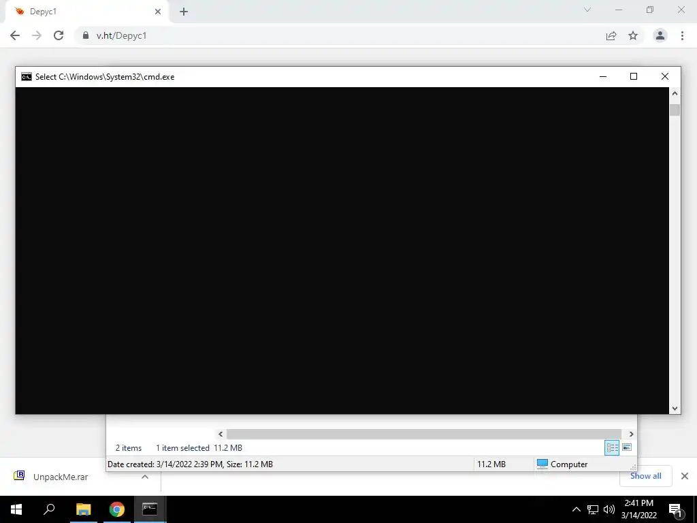The width and height of the screenshot is (697, 523).
Task: Minimize the cmd.exe window
Action: (x=603, y=76)
